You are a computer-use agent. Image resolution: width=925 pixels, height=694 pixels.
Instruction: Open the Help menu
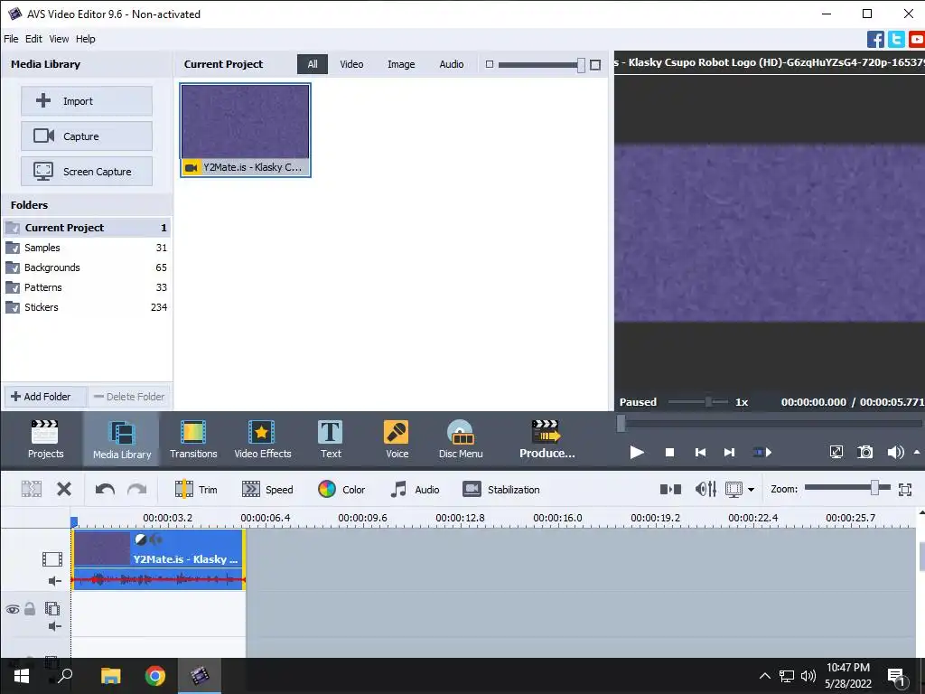click(85, 39)
